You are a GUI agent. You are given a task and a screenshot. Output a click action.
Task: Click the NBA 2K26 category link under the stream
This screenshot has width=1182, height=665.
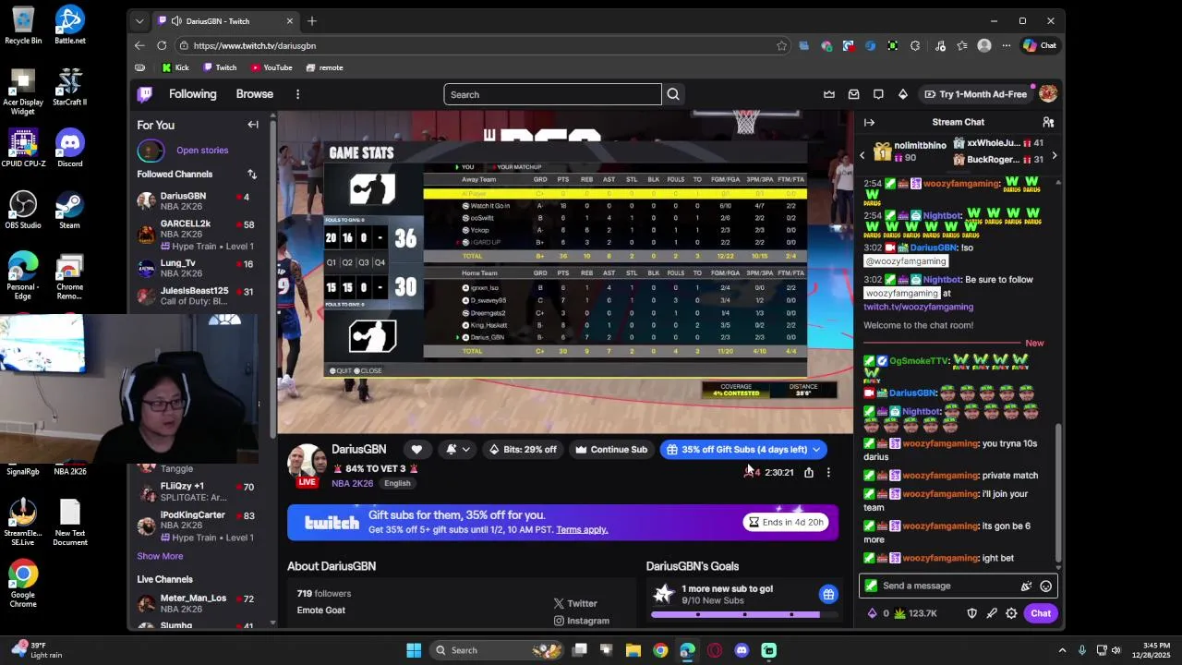coord(353,483)
